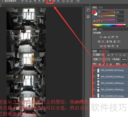Open the 填充 100% fill field
128x117 pixels.
point(124,64)
